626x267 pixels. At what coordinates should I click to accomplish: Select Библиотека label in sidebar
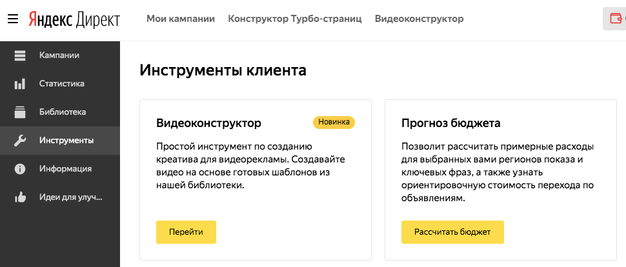tap(63, 112)
